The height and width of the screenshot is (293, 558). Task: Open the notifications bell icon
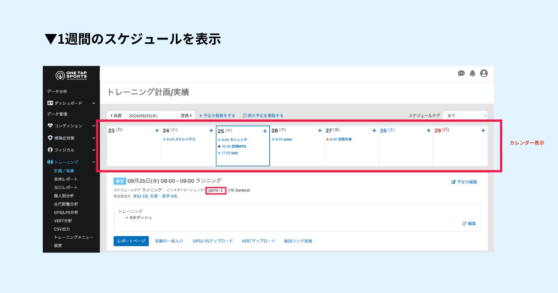[x=472, y=73]
